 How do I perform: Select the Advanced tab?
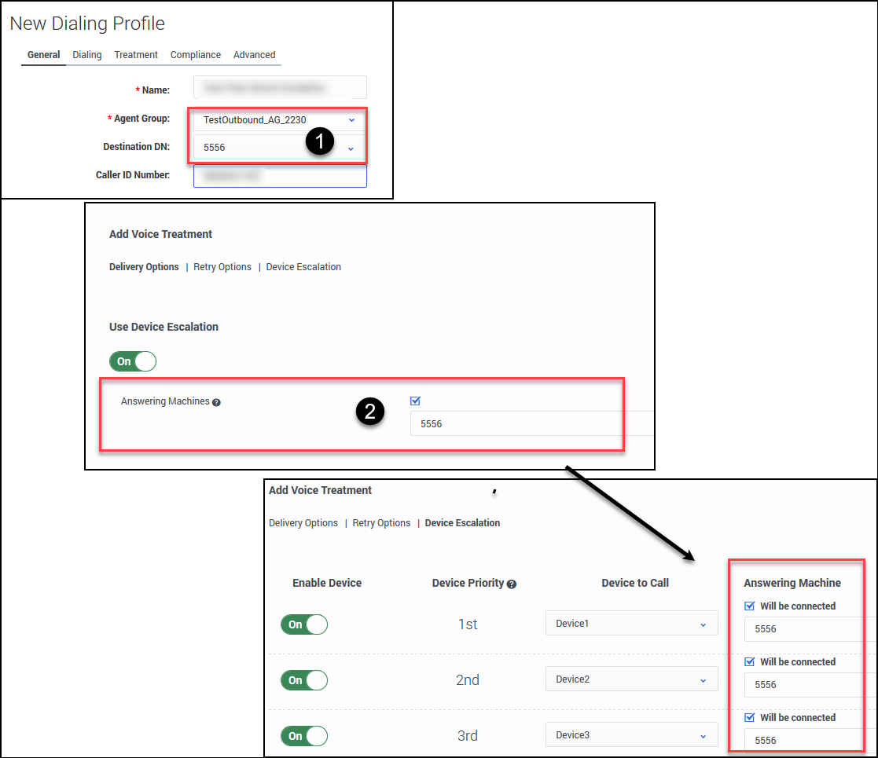(254, 55)
